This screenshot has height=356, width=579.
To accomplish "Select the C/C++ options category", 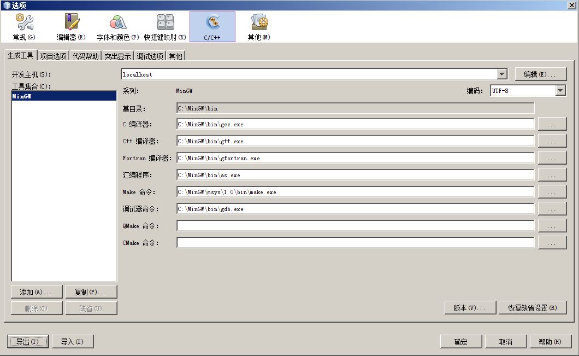I will (212, 27).
